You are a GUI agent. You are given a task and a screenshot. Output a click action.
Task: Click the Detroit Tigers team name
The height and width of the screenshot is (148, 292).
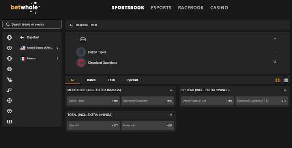[97, 52]
